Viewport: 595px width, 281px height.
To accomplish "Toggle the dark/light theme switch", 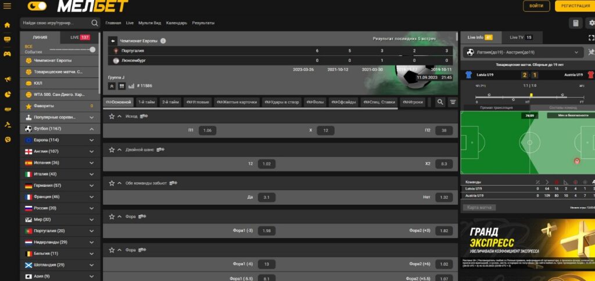I will click(x=37, y=6).
